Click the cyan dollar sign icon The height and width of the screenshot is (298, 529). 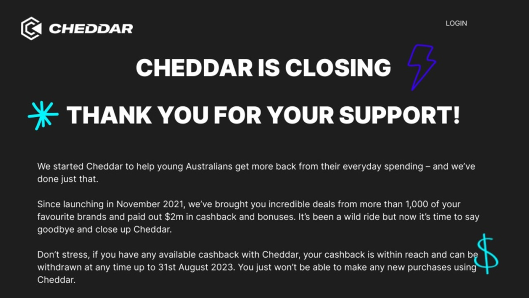[x=485, y=253]
